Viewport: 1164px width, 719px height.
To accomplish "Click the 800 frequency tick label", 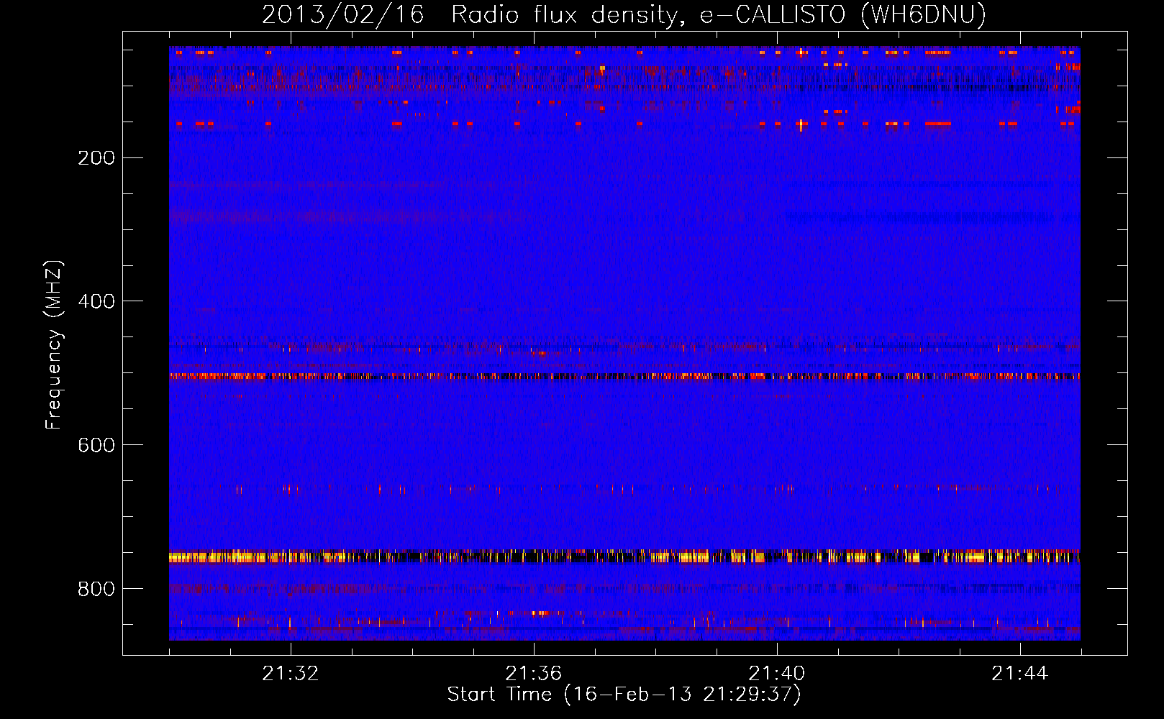I will point(96,589).
